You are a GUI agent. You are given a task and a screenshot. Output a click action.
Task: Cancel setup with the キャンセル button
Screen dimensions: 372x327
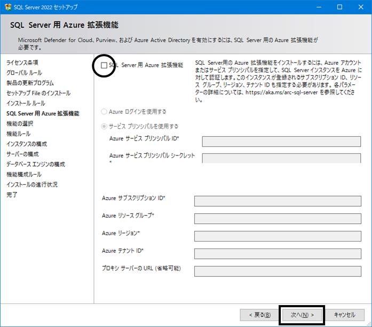click(x=344, y=315)
